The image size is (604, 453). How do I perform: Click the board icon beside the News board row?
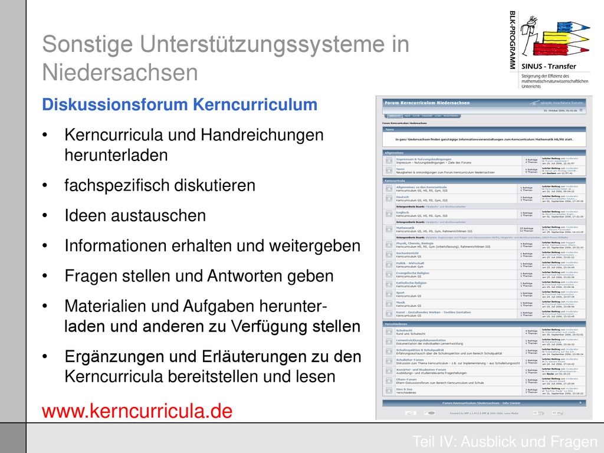tap(389, 170)
